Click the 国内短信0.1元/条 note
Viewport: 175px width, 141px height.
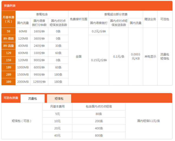(x=148, y=121)
